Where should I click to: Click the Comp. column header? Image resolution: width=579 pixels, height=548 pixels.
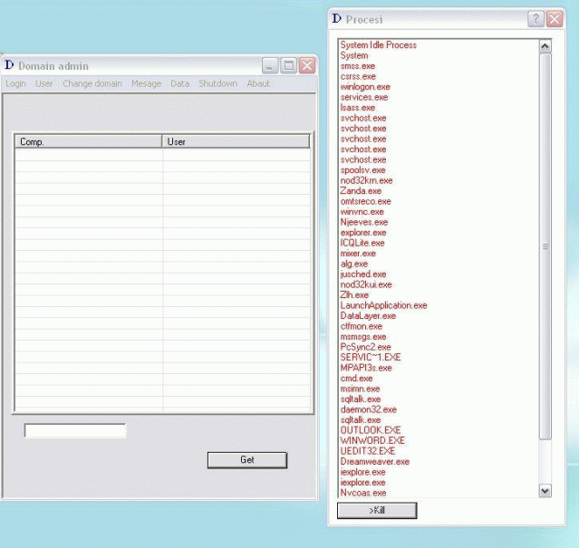pos(88,141)
